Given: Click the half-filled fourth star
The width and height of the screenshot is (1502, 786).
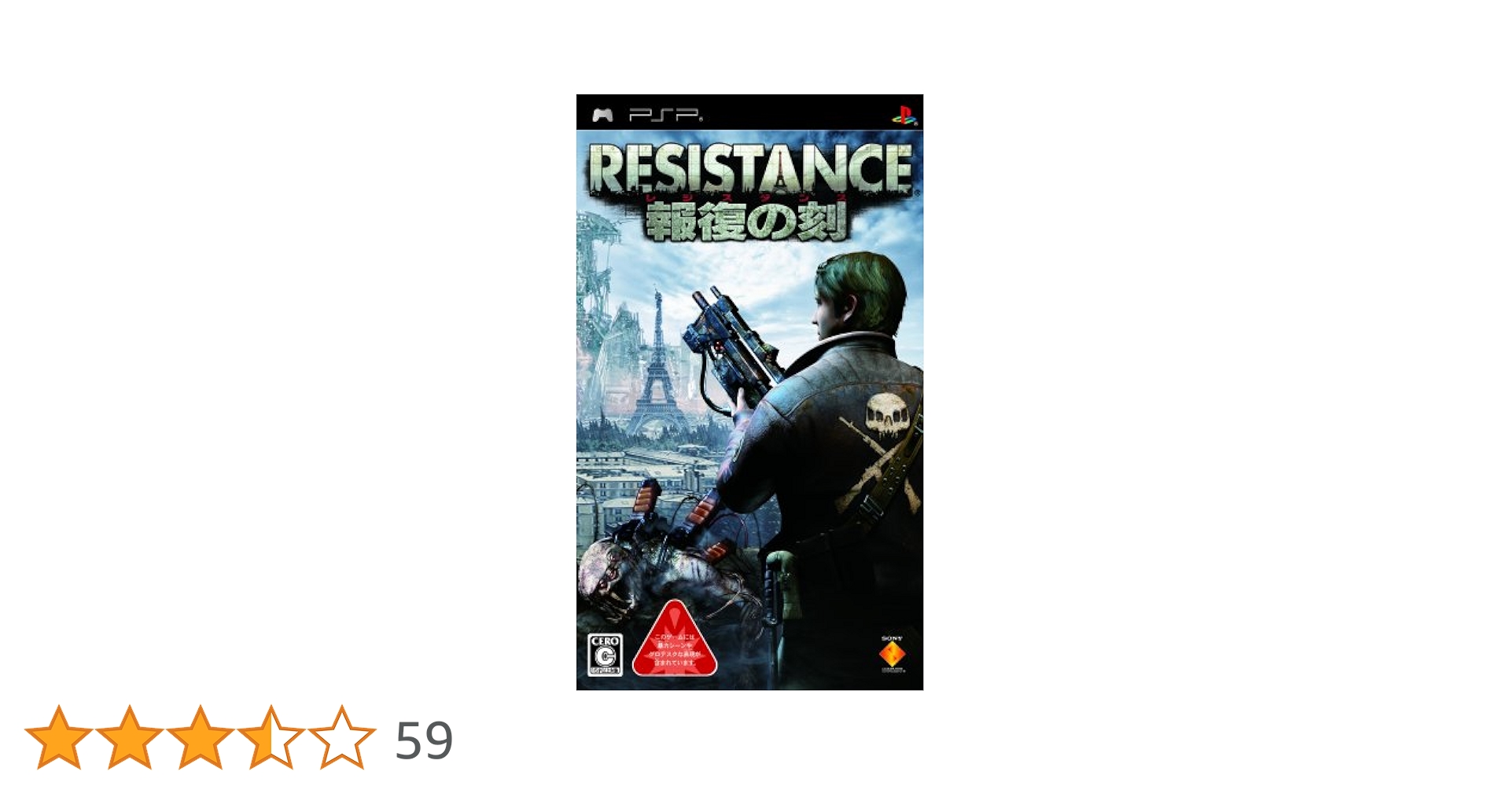Looking at the screenshot, I should tap(271, 737).
